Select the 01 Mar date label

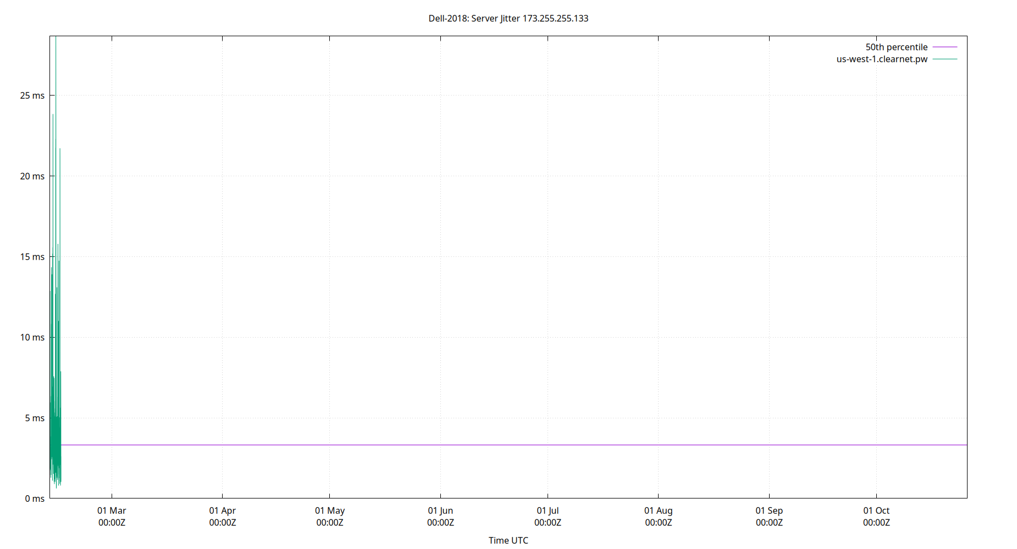coord(112,511)
